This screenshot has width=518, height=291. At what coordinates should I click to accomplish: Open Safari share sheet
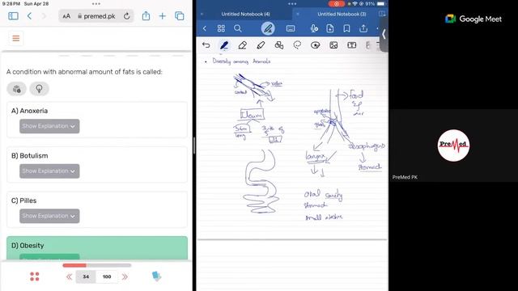click(146, 15)
